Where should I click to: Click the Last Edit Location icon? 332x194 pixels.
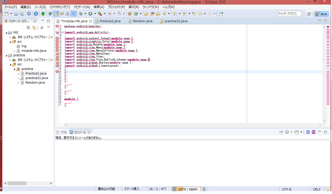click(194, 14)
